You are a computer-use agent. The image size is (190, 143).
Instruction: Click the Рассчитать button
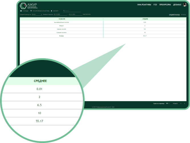pos(87,14)
